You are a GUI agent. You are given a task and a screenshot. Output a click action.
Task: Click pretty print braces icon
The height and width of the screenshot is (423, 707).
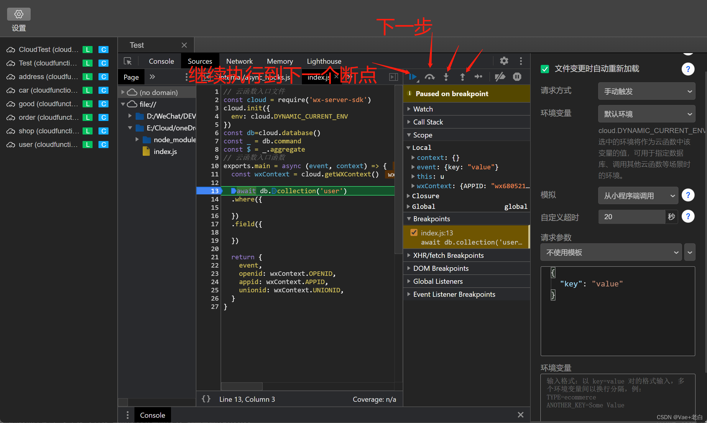point(206,399)
